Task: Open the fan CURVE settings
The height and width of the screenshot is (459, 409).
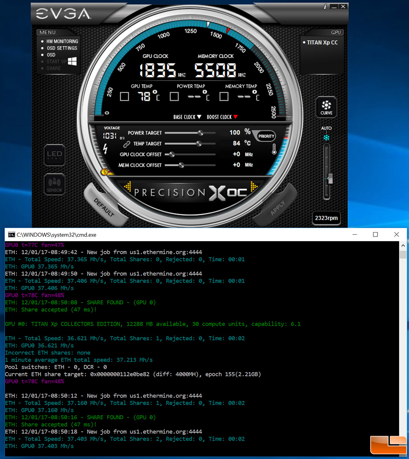Action: (x=326, y=107)
